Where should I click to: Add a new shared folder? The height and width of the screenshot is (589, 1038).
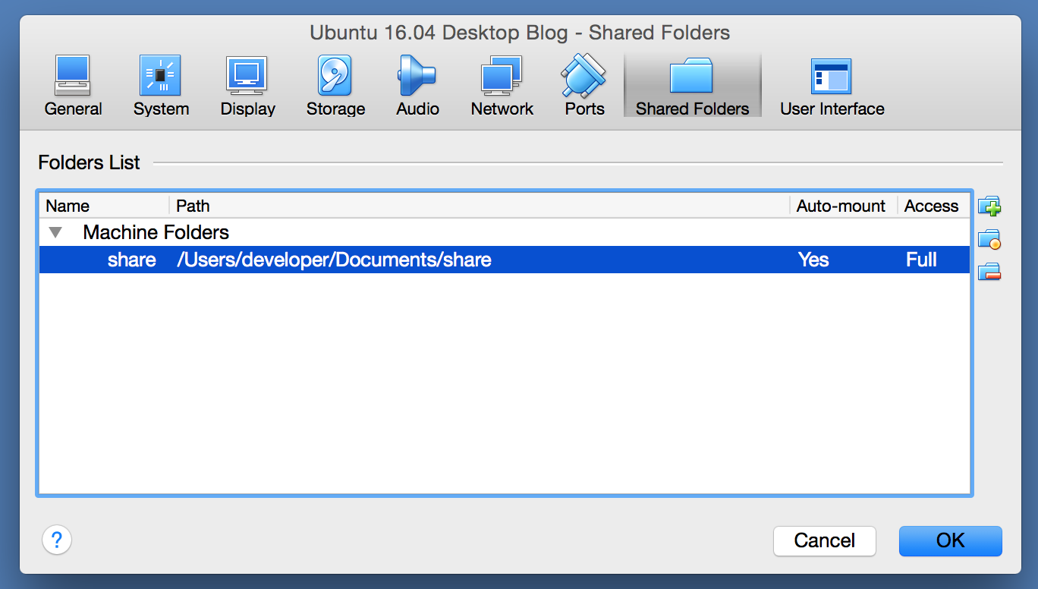(989, 206)
